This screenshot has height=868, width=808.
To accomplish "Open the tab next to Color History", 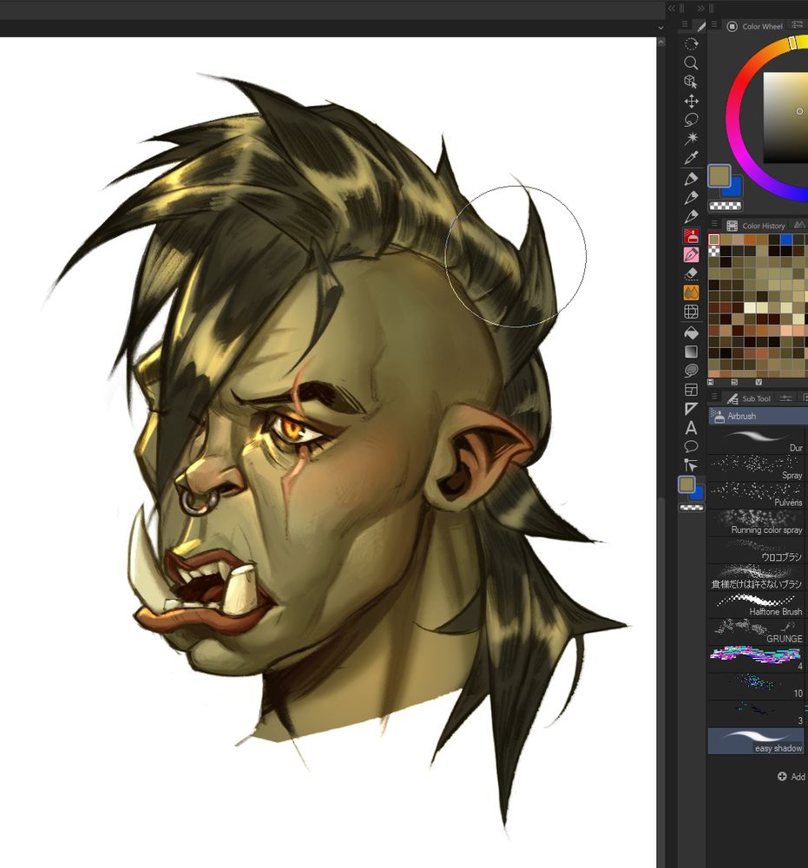I will click(799, 225).
